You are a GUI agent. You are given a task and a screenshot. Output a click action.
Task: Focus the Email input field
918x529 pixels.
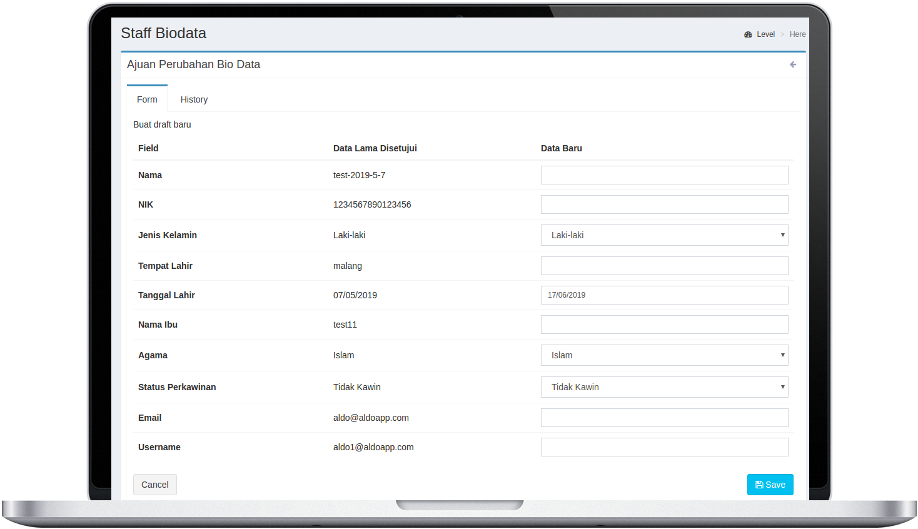tap(664, 418)
